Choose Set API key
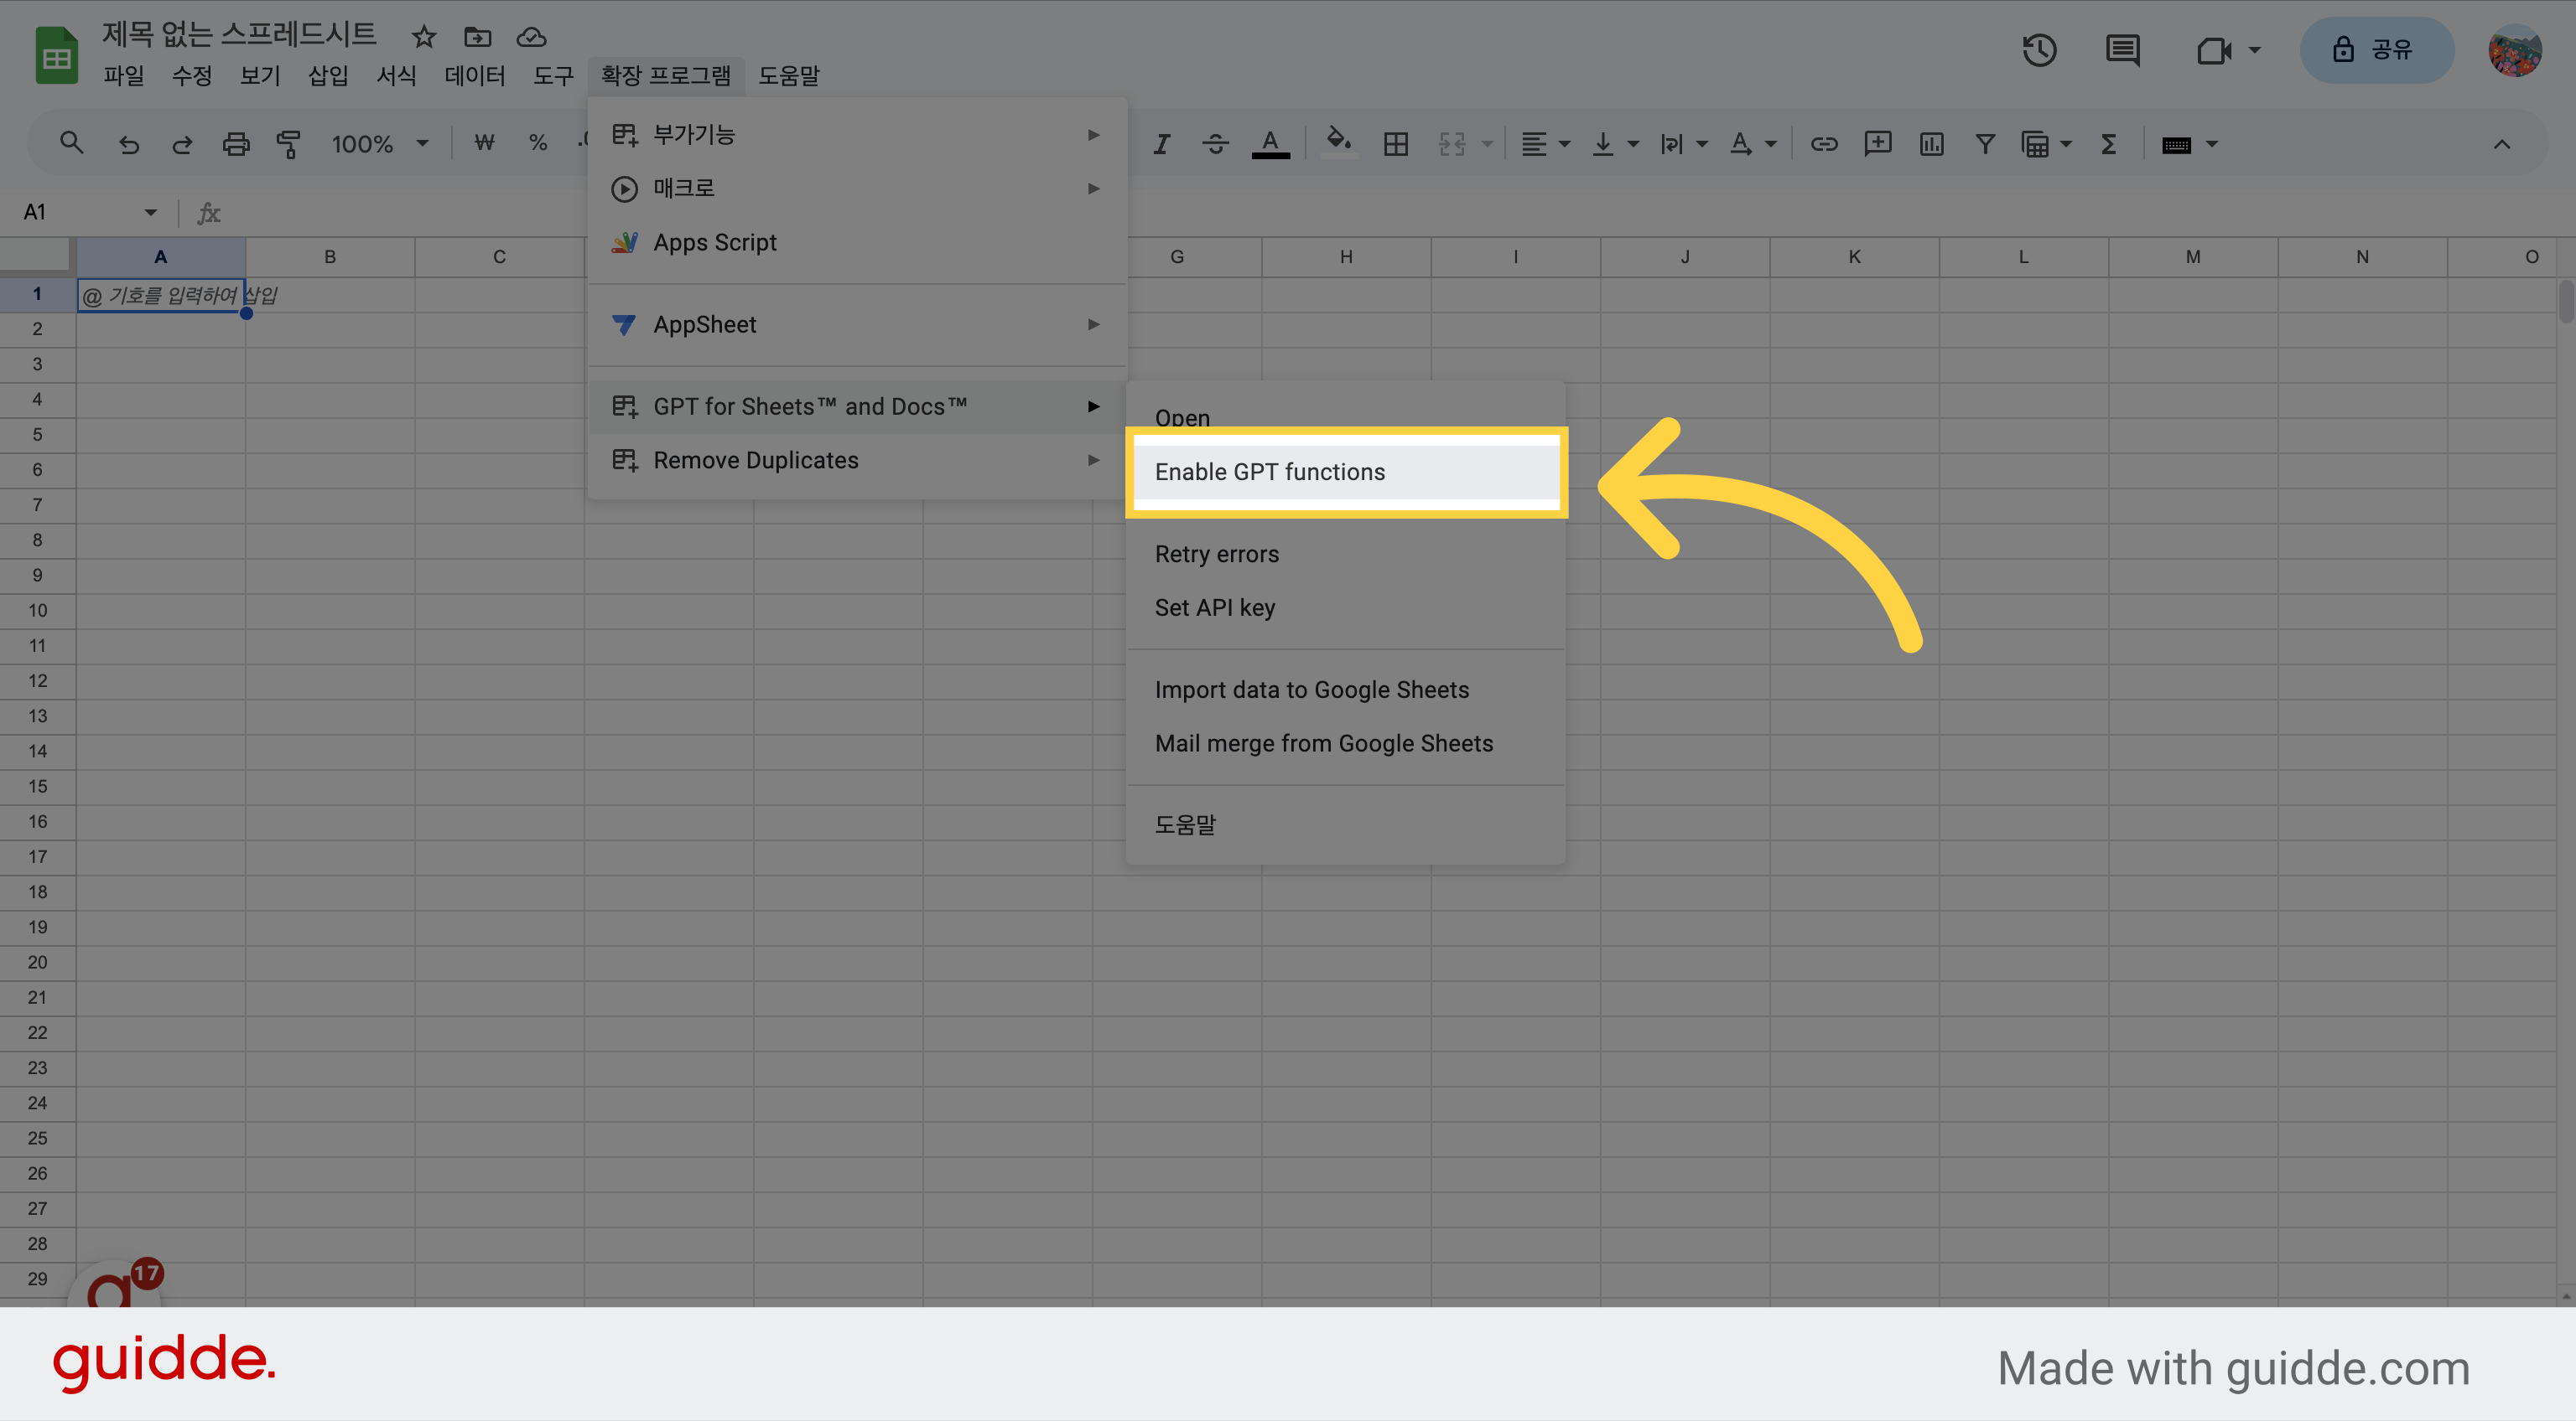This screenshot has height=1421, width=2576. (1346, 608)
